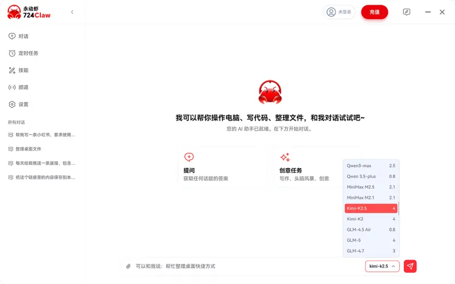Open the feedback edit icon in the header

pos(407,12)
